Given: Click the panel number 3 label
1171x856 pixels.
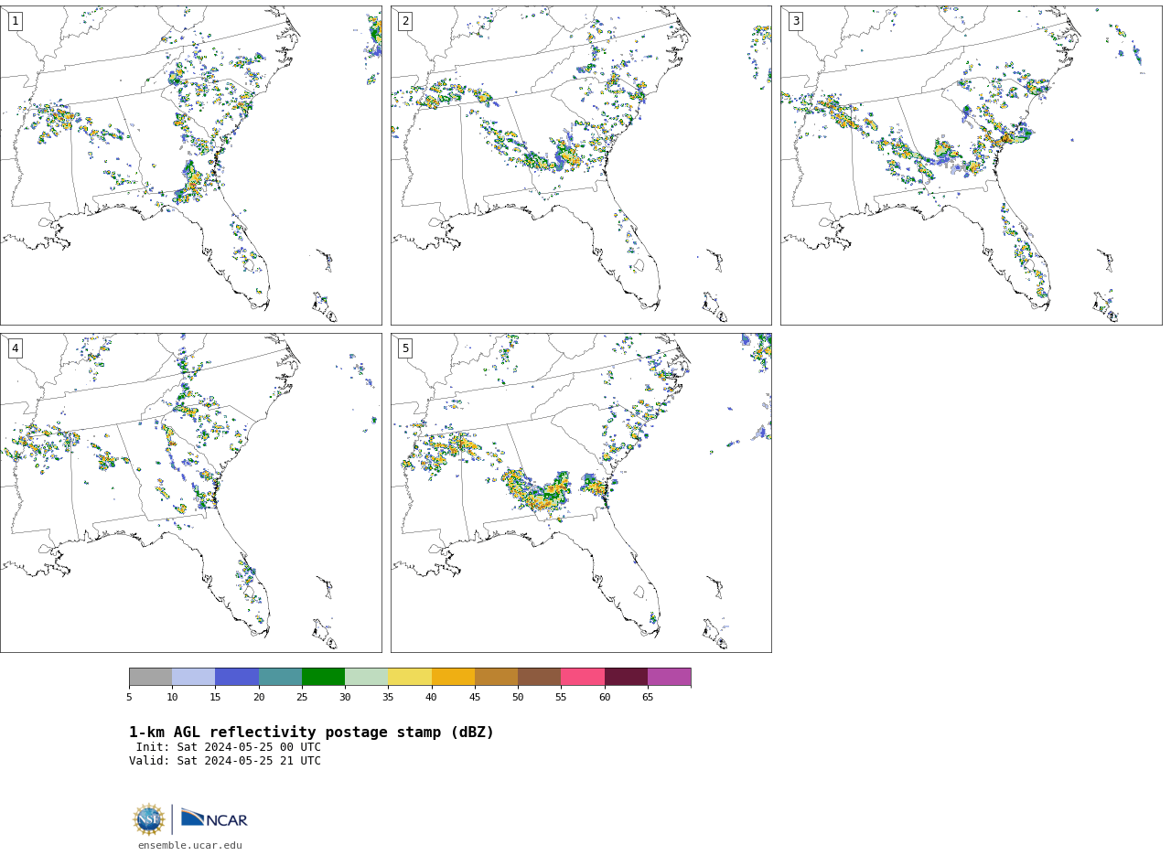Looking at the screenshot, I should [x=795, y=21].
